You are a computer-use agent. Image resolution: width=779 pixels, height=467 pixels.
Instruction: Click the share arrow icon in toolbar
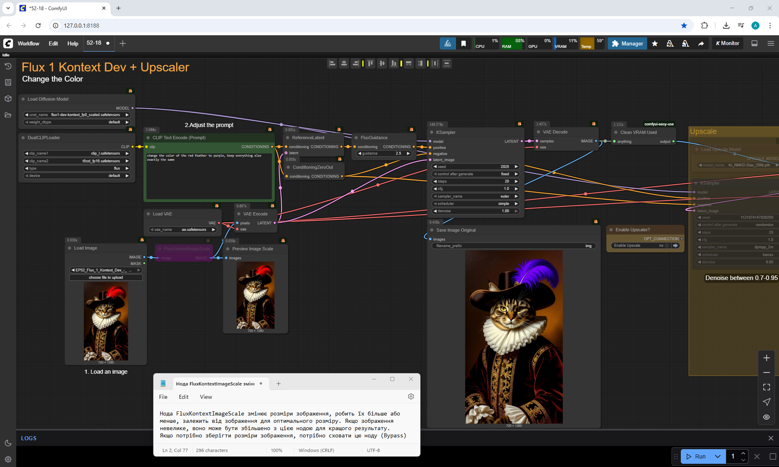(701, 43)
